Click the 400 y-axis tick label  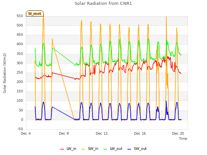20,44
